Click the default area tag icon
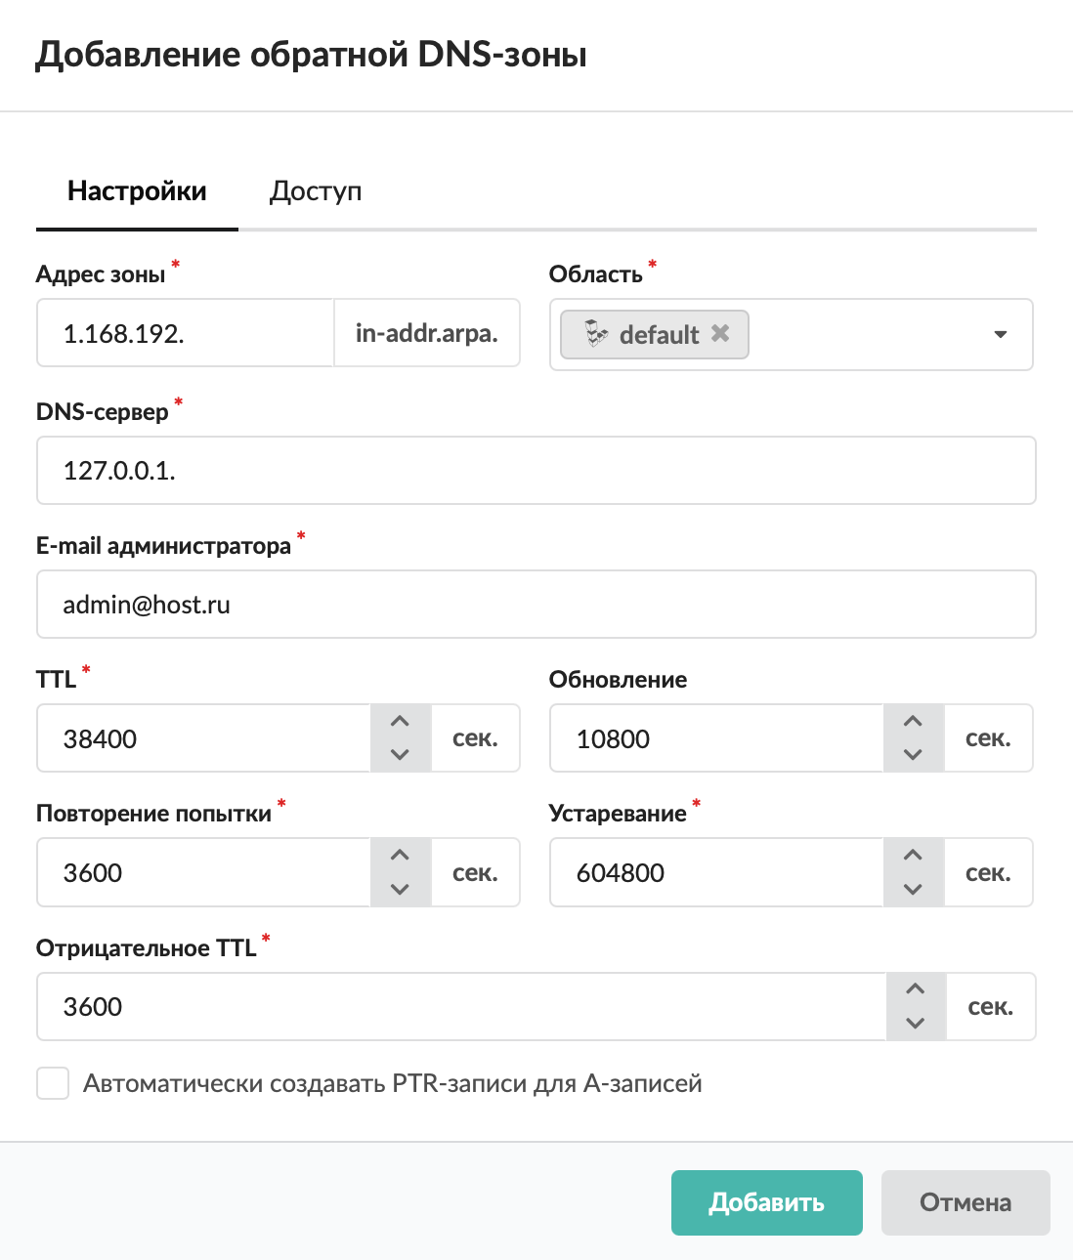The width and height of the screenshot is (1073, 1260). 596,334
